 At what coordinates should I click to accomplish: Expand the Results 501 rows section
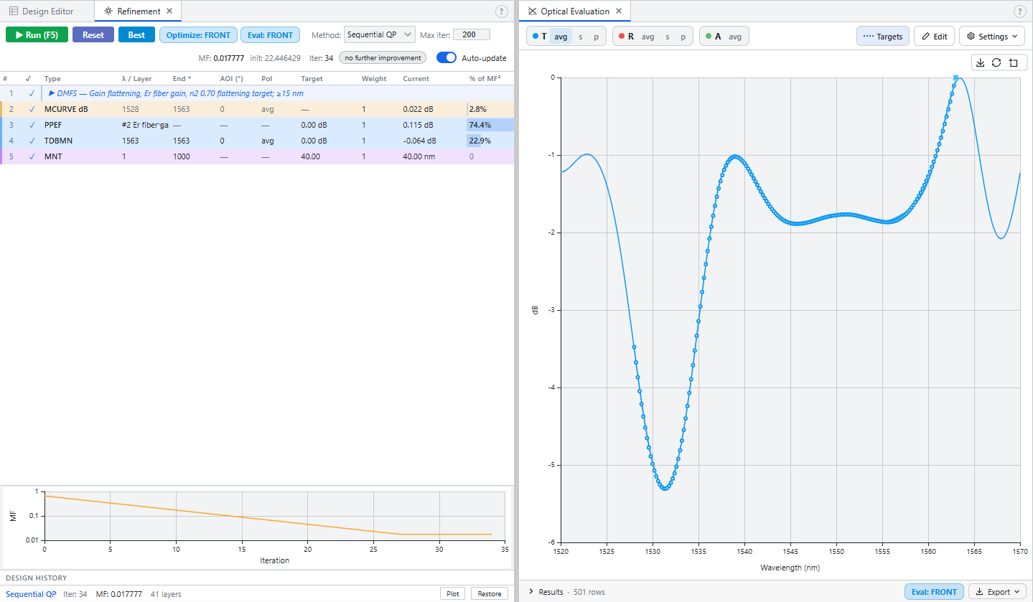click(x=566, y=592)
